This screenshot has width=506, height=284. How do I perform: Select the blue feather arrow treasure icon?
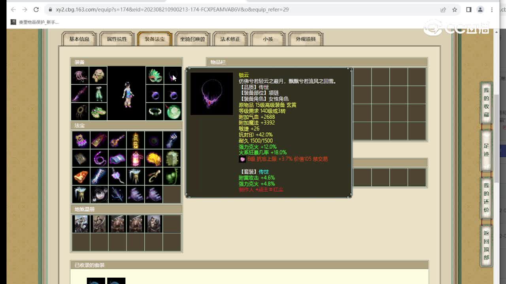click(117, 194)
